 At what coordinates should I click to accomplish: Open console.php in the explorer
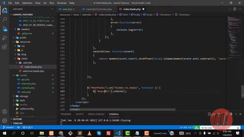(28, 88)
